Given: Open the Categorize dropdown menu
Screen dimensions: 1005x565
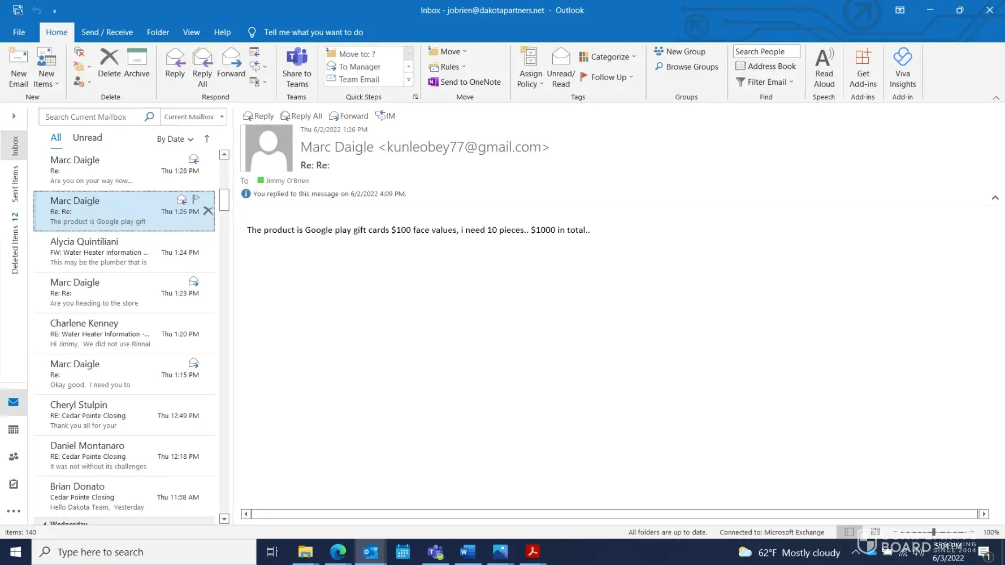Looking at the screenshot, I should 608,56.
